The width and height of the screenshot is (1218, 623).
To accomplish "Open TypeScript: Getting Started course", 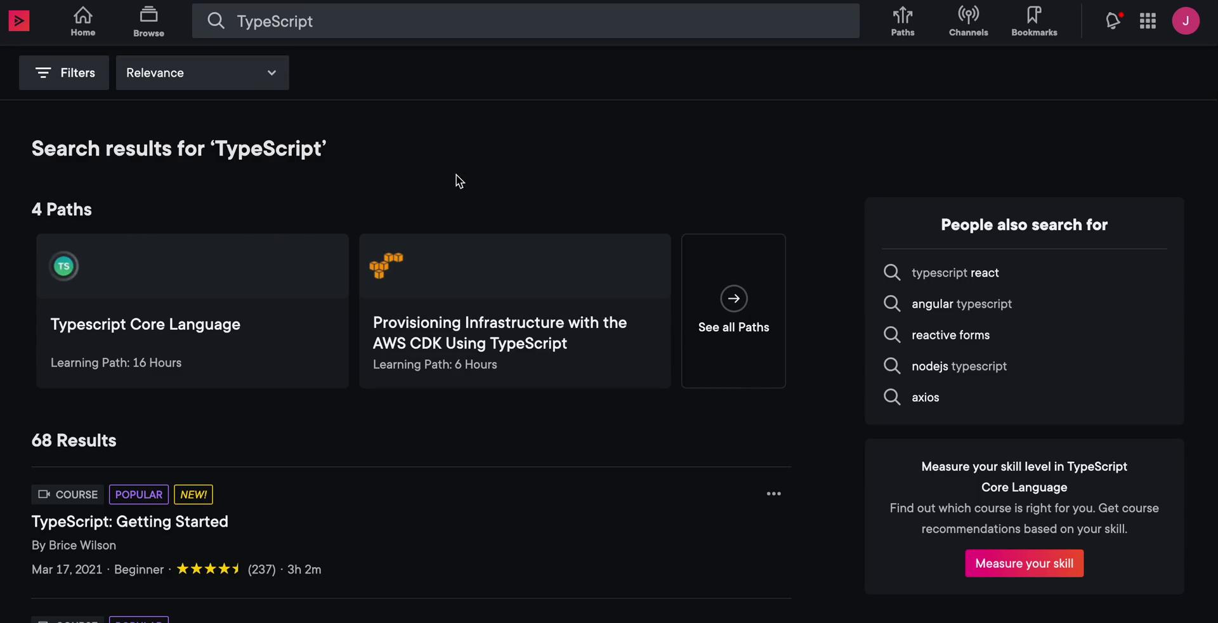I will (130, 521).
